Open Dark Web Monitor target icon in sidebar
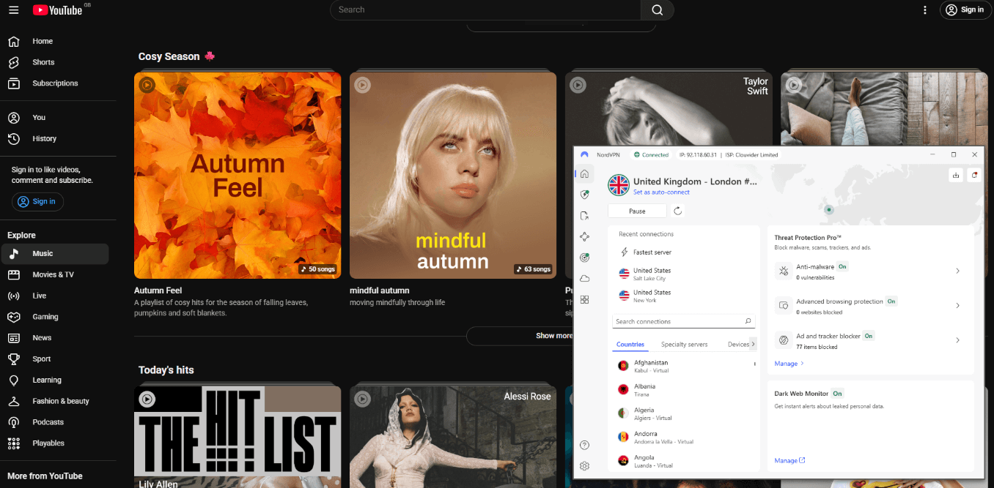 pyautogui.click(x=584, y=258)
